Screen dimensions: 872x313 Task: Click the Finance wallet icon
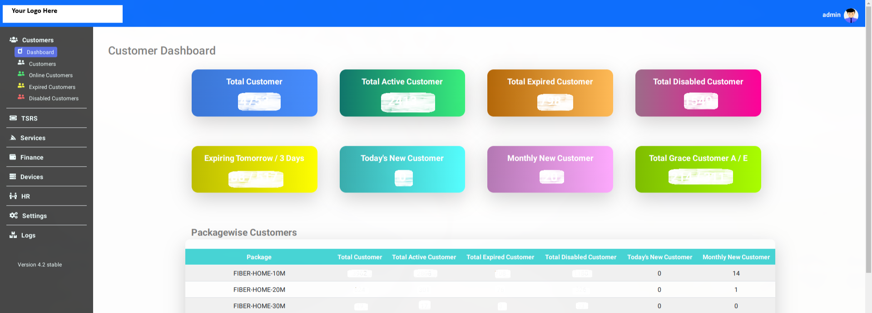[x=13, y=157]
